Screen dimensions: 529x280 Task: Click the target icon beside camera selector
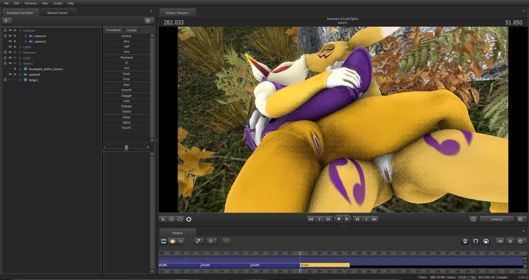(x=473, y=219)
